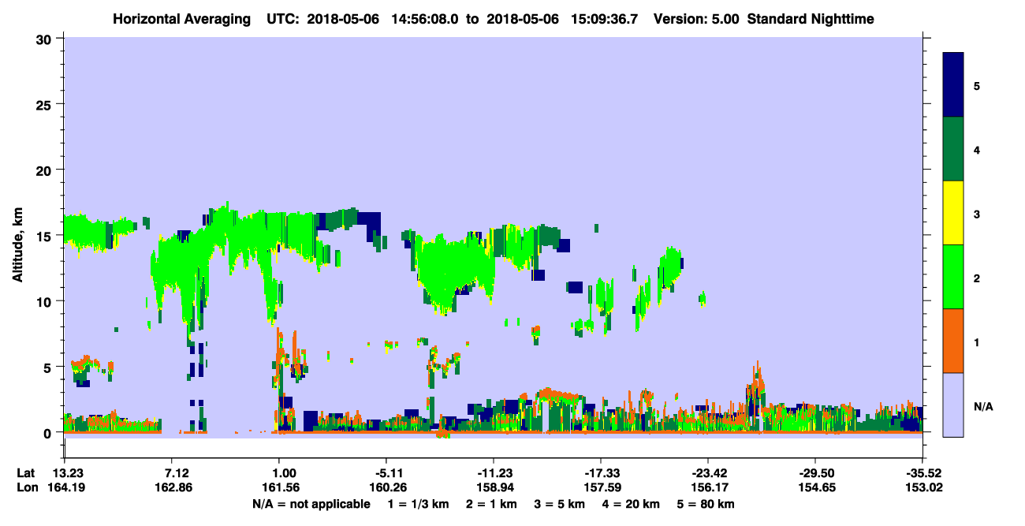Click latitude value -23.42
The width and height of the screenshot is (1025, 526).
click(708, 473)
